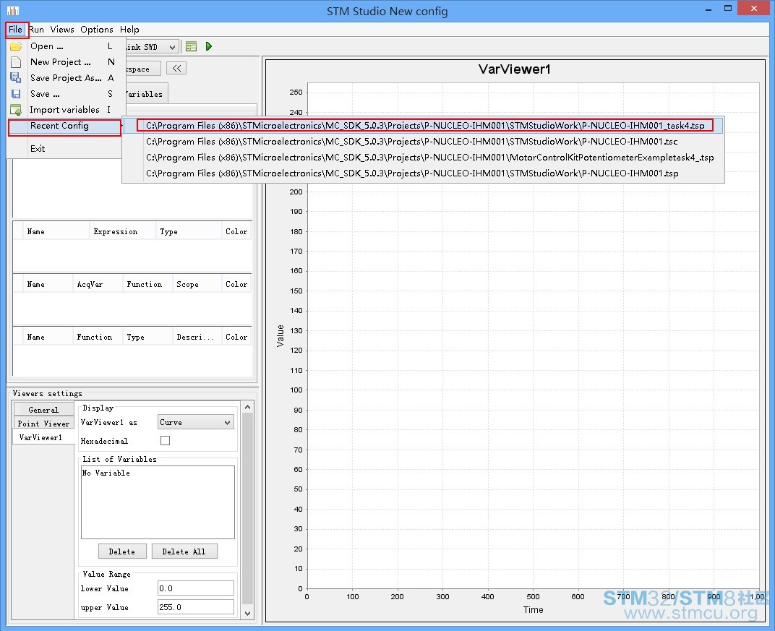Click the Descri... column header
This screenshot has width=775, height=631.
196,337
